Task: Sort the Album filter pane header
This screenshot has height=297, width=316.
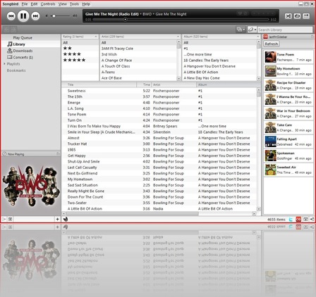Action: [x=221, y=37]
